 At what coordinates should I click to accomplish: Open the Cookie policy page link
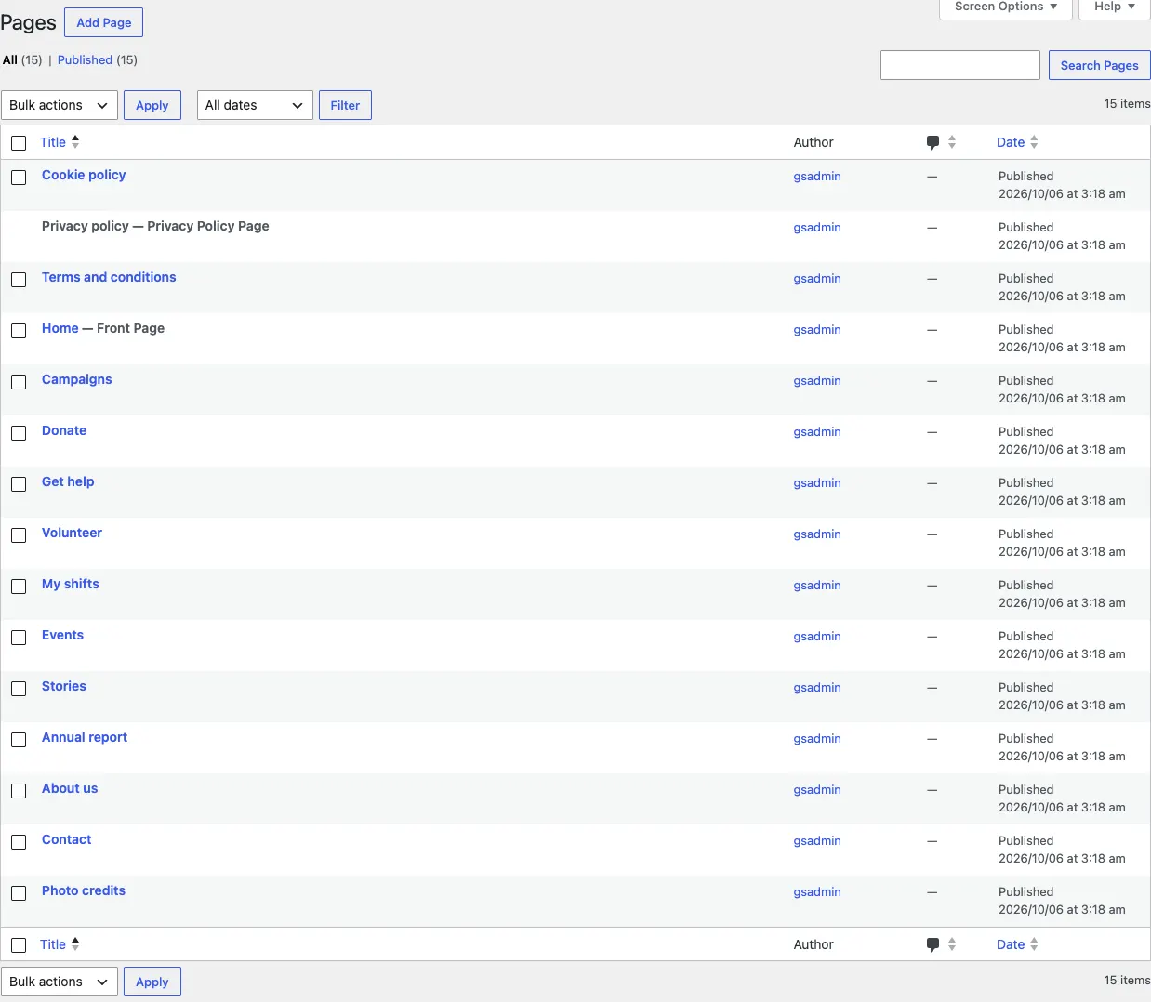coord(84,175)
